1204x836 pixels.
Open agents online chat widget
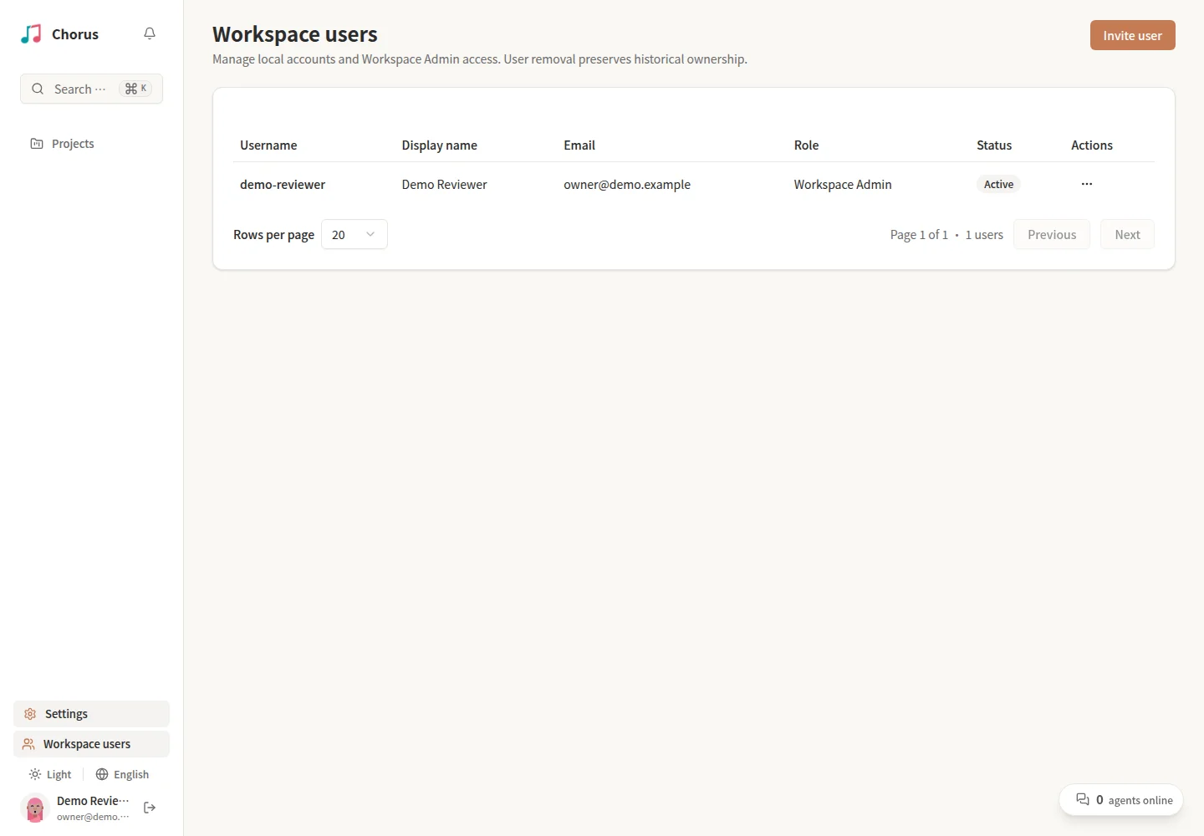coord(1121,800)
